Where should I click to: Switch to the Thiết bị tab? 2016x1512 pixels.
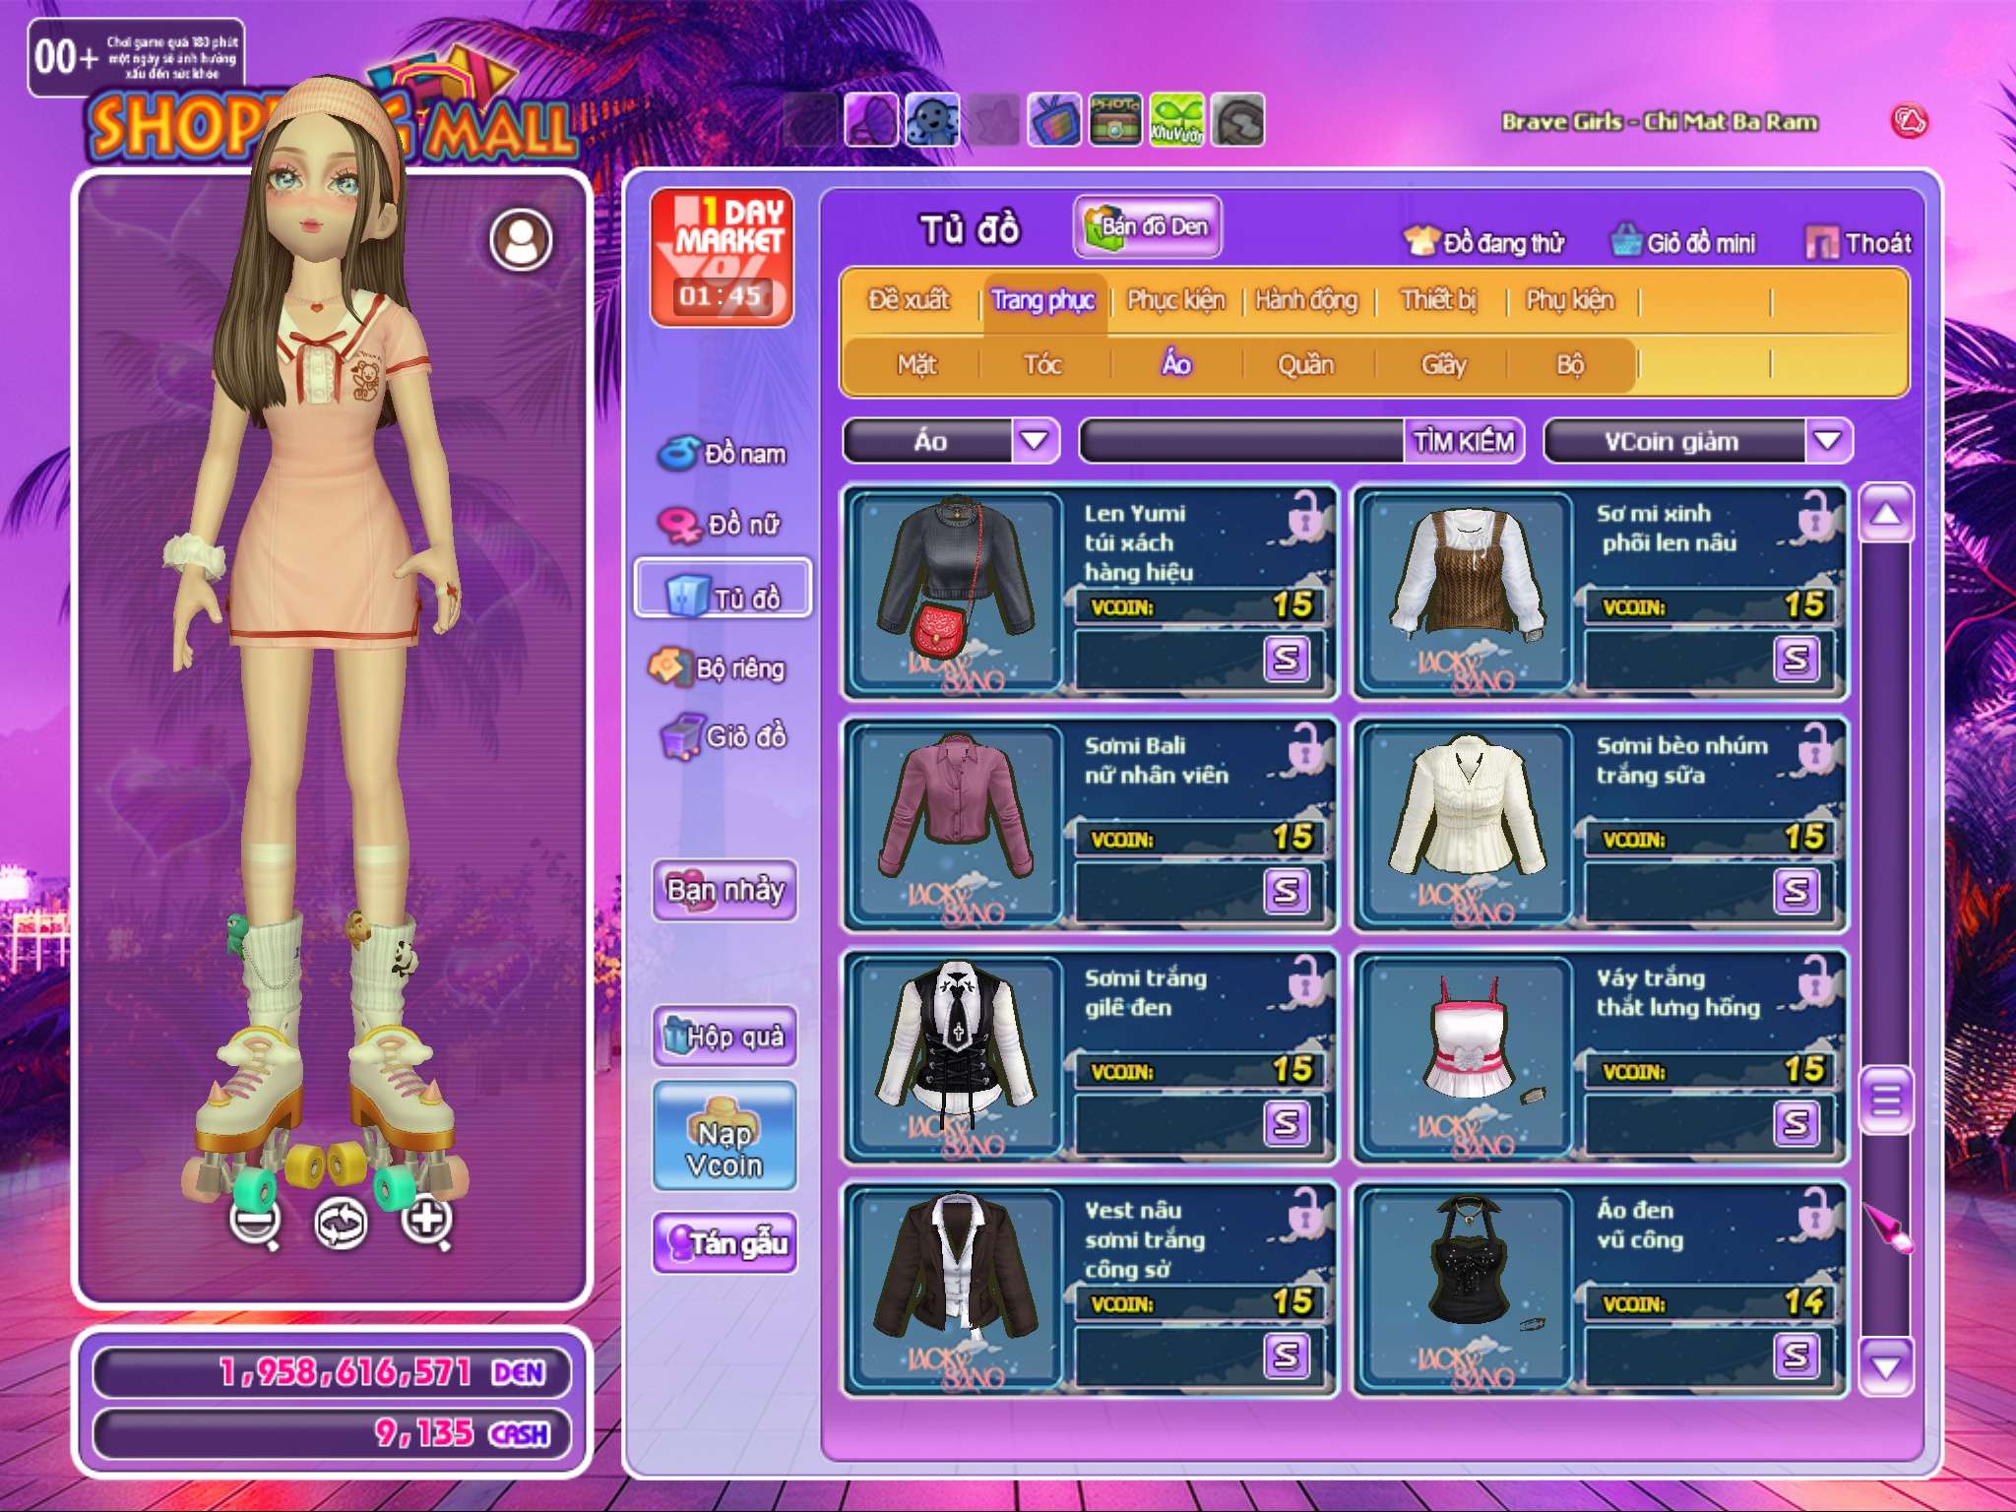[x=1439, y=300]
